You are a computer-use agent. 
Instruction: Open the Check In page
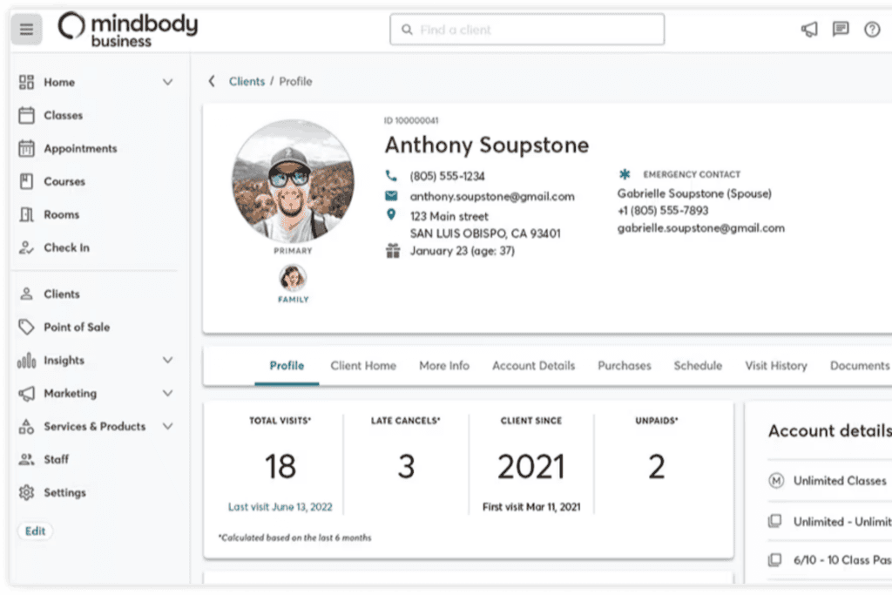click(66, 247)
